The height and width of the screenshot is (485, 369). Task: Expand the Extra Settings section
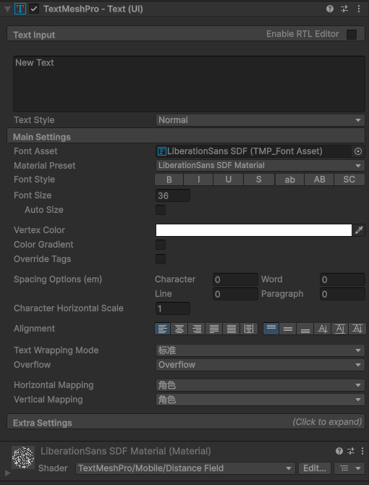click(186, 422)
